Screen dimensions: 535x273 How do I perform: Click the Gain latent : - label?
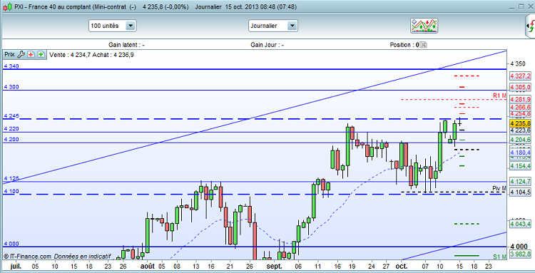point(126,45)
